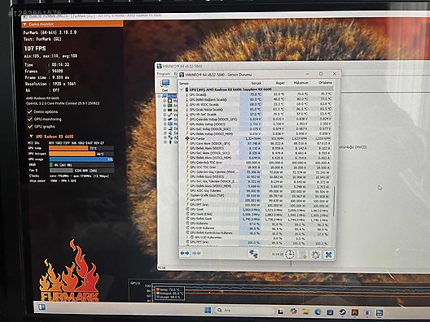Image resolution: width=430 pixels, height=322 pixels.
Task: Switch to FurMark taskbar icon
Action: coord(354,312)
